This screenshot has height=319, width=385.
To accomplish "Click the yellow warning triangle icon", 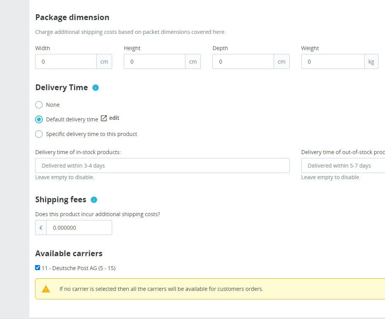I will pos(46,289).
